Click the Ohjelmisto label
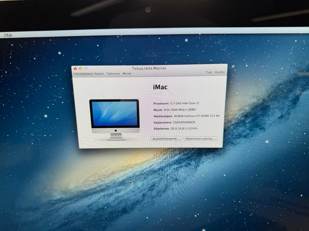 coord(161,129)
